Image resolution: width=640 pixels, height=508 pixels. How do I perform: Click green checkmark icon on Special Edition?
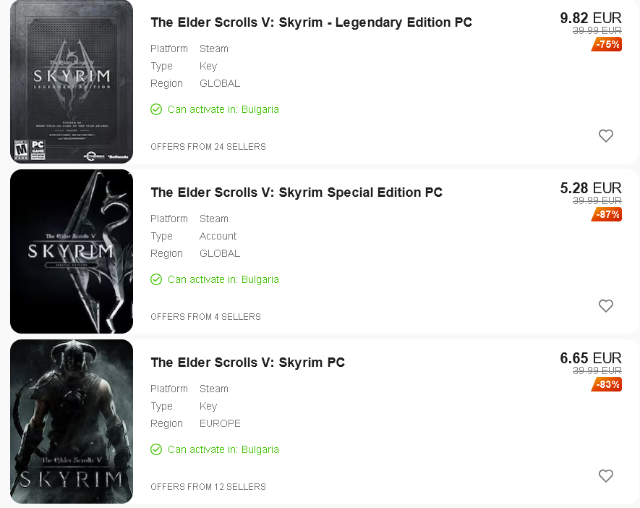(156, 279)
